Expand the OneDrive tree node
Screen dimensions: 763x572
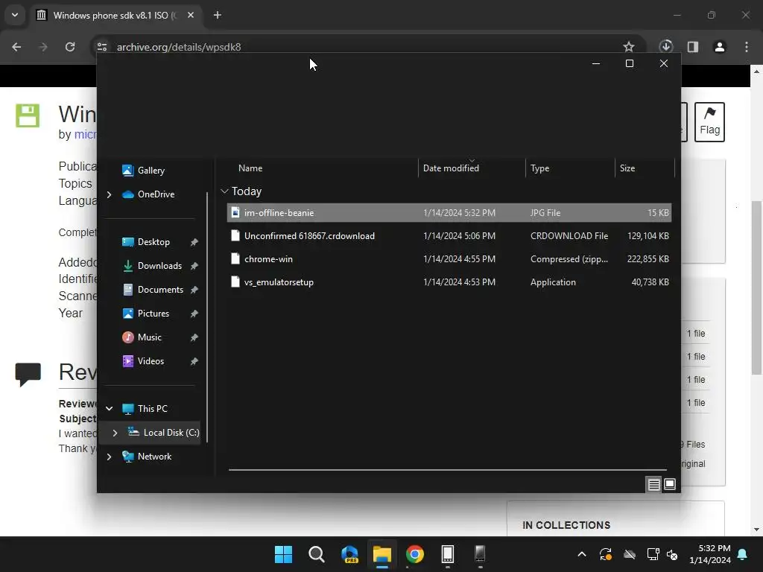109,194
